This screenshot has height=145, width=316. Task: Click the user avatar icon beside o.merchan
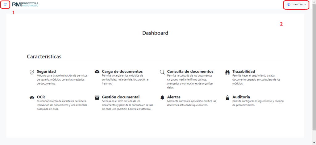click(x=289, y=5)
